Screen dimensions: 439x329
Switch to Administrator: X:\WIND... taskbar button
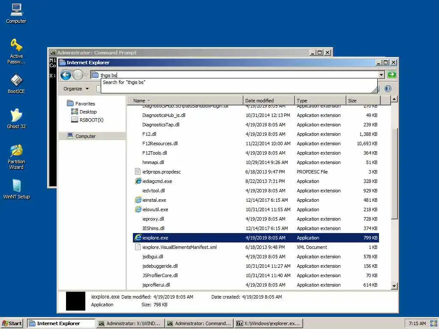tap(130, 323)
